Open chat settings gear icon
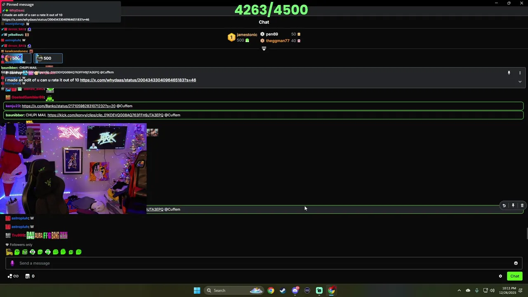 pos(500,276)
